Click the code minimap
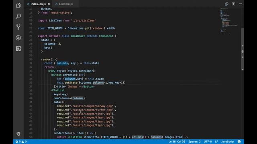257x144 pixels. pos(228,20)
